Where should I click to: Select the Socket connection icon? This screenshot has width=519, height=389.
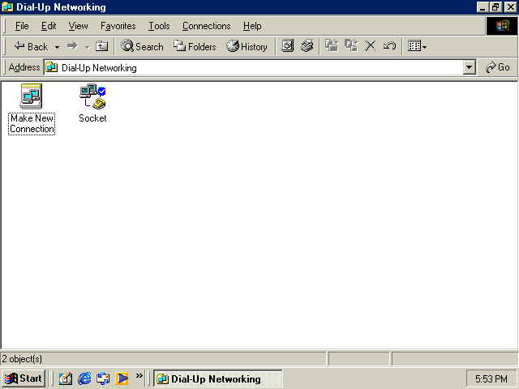pyautogui.click(x=92, y=104)
